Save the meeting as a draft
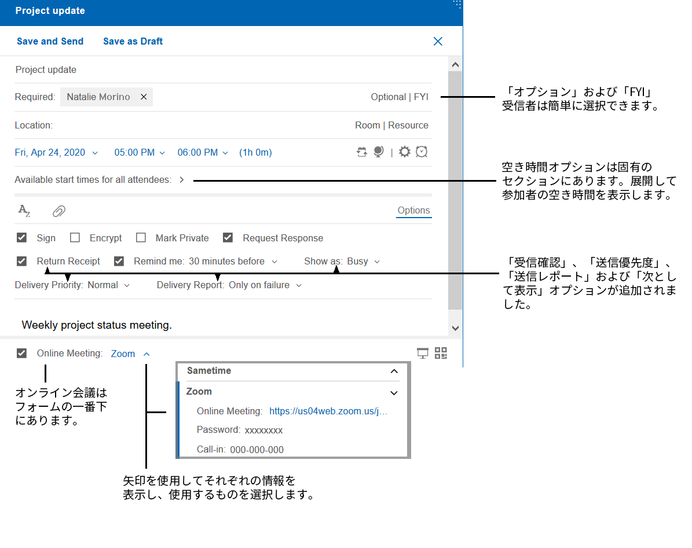Screen dimensions: 692x548 (133, 41)
